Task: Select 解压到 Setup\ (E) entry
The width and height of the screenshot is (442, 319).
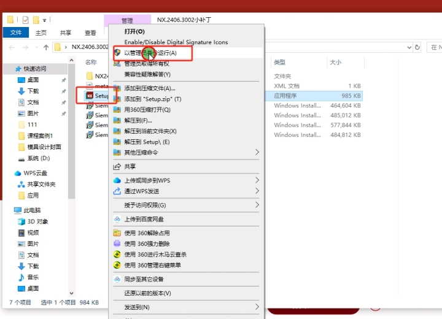Action: tap(147, 142)
